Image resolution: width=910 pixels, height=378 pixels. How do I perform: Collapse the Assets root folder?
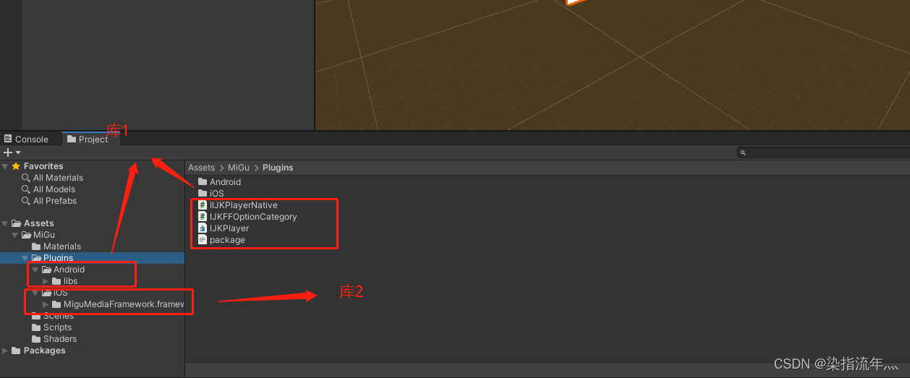(6, 223)
